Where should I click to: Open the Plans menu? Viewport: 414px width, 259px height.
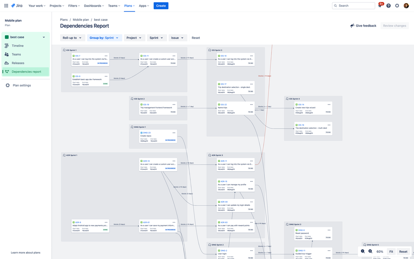click(129, 5)
